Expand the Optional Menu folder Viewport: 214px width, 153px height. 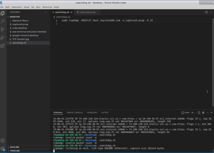(x=20, y=21)
